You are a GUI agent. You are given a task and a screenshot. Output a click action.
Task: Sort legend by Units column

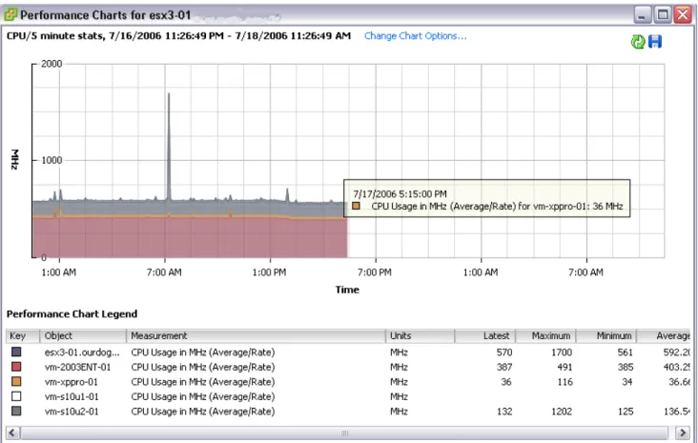(421, 335)
